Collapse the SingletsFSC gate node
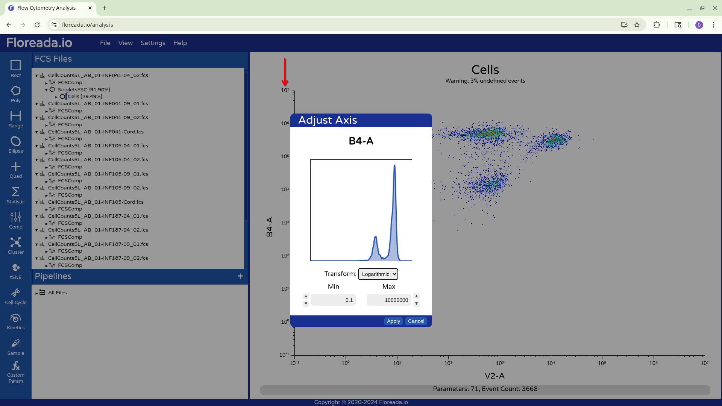The width and height of the screenshot is (722, 406). pyautogui.click(x=46, y=90)
